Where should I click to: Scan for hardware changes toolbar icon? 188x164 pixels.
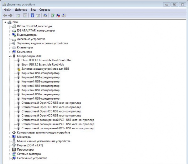pyautogui.click(x=45, y=15)
